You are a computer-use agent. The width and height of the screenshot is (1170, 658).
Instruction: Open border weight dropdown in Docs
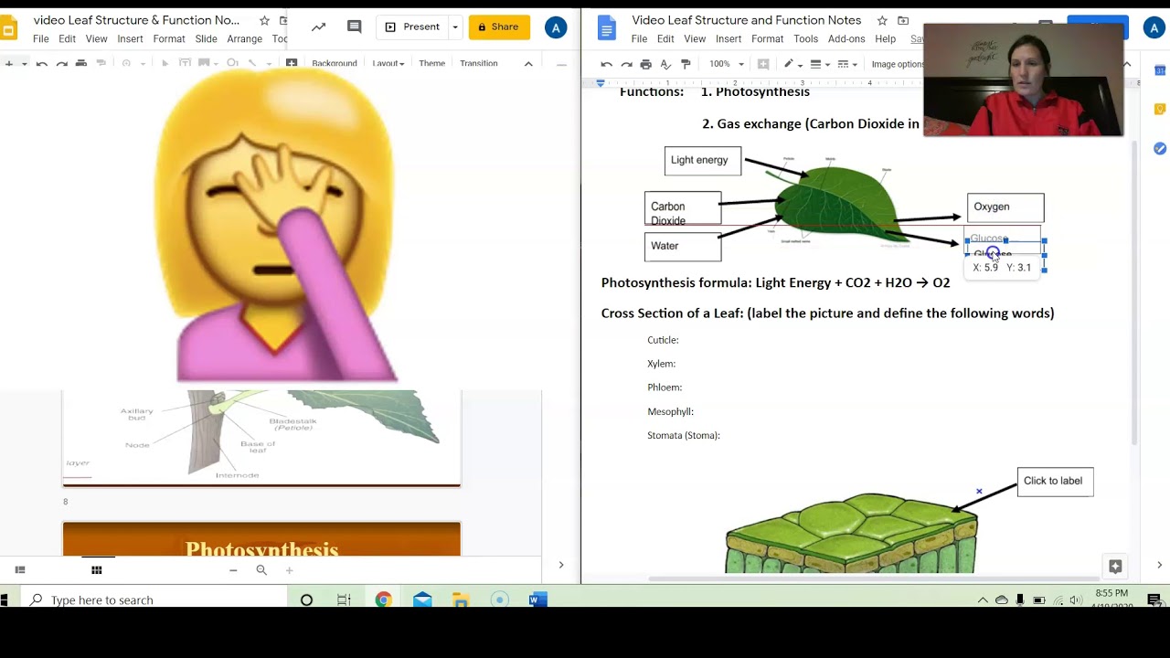[819, 64]
